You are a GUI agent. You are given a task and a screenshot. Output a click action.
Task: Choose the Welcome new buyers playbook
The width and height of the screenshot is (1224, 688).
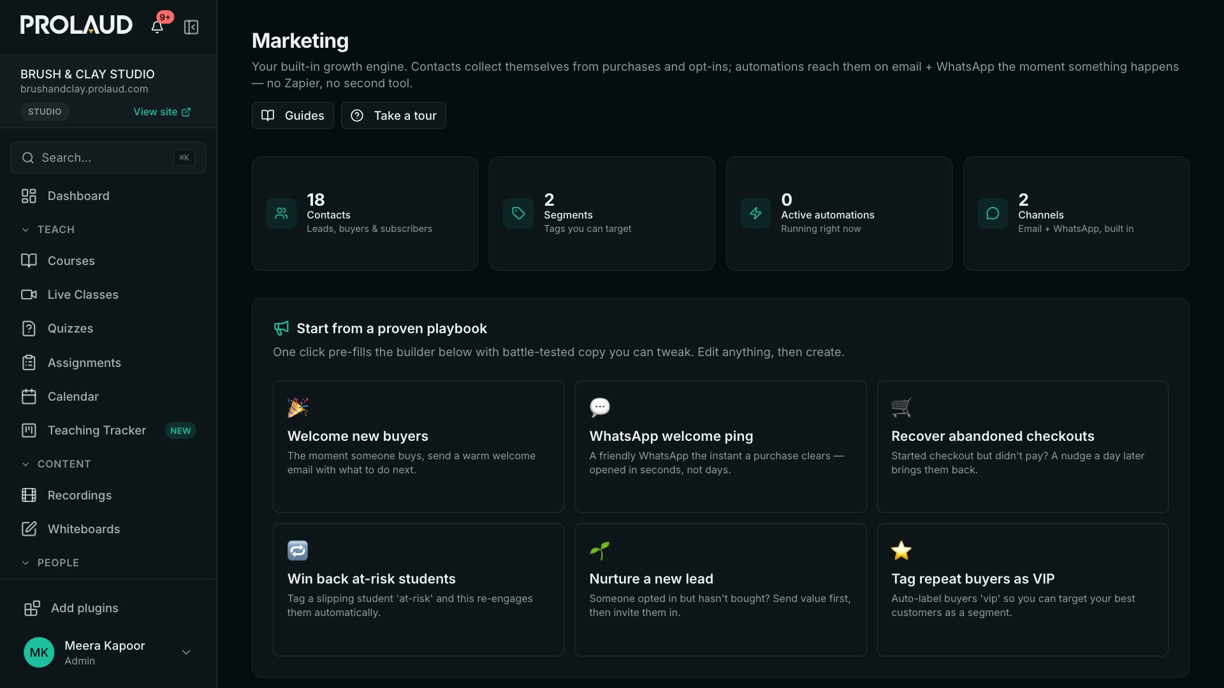418,447
